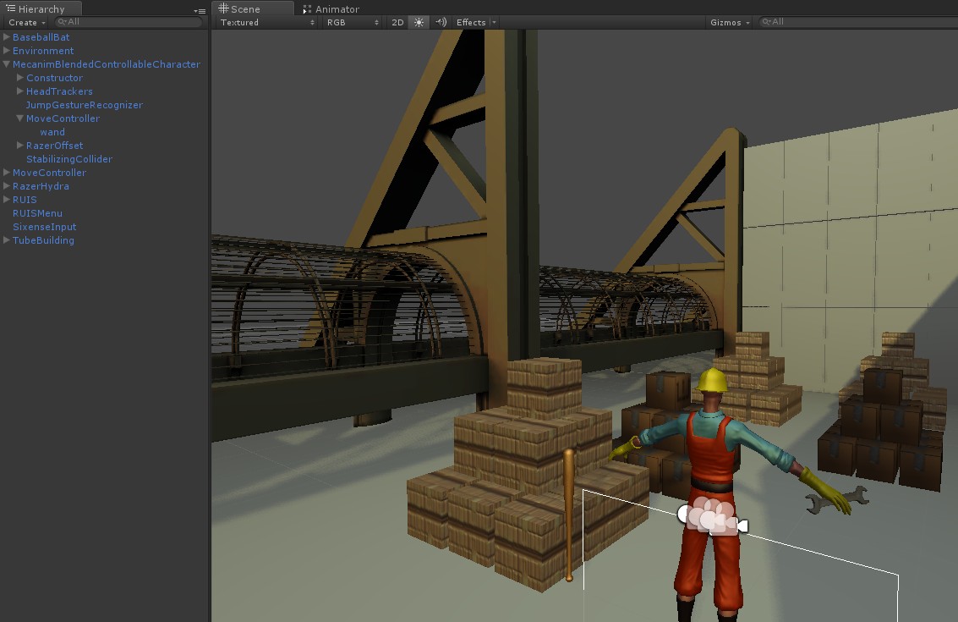This screenshot has height=622, width=958.
Task: Open the Create dropdown in Hierarchy
Action: (27, 22)
